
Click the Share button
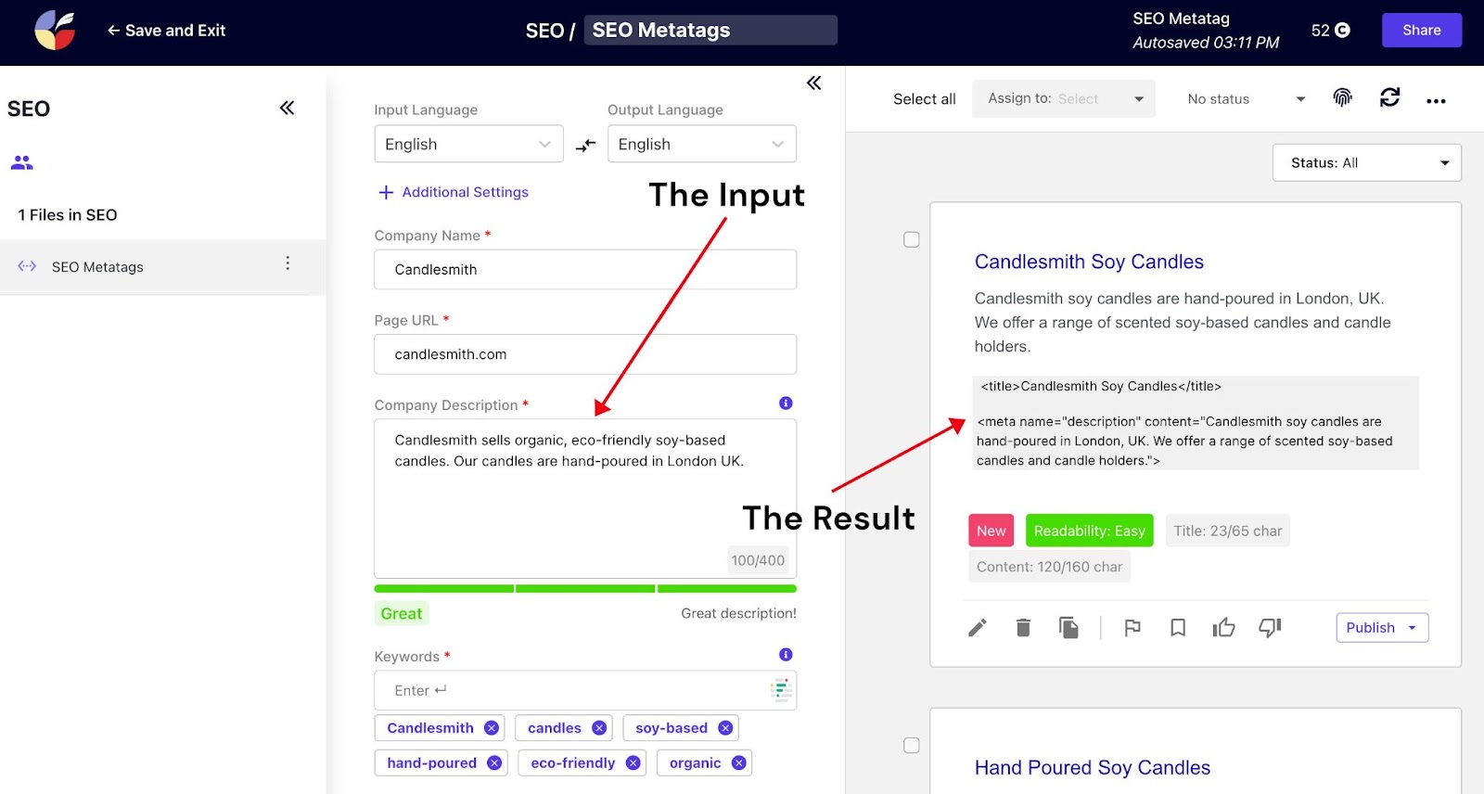point(1422,30)
